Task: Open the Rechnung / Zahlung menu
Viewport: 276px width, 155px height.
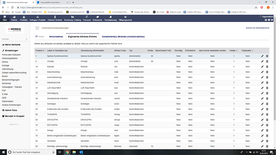Action: click(72, 18)
